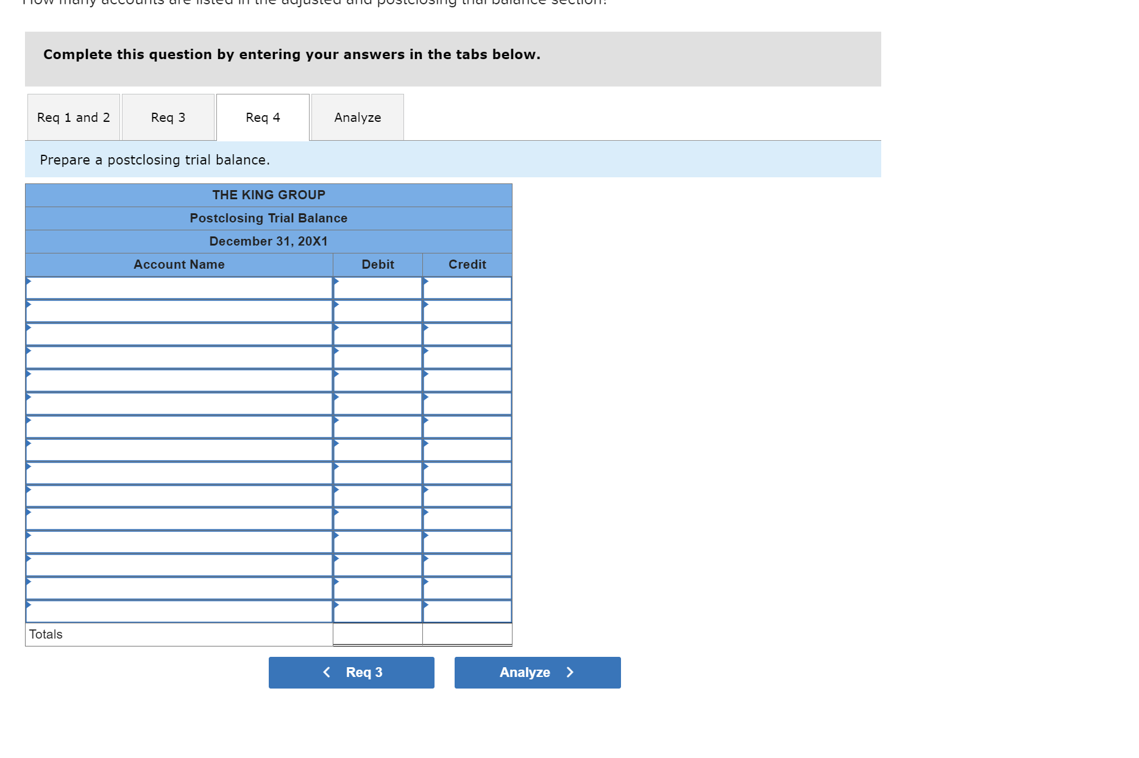Click the first Credit entry field
This screenshot has height=758, width=1139.
[x=467, y=288]
